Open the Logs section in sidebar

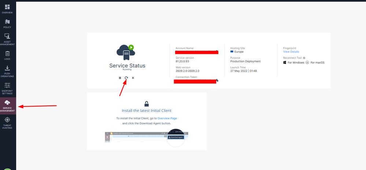(7, 55)
